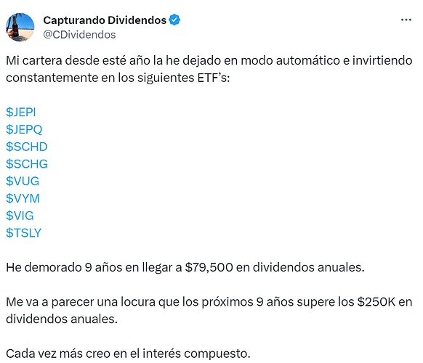Screen dimensions: 423x363
Task: Click the $79,500 amount in the tweet
Action: coord(209,267)
